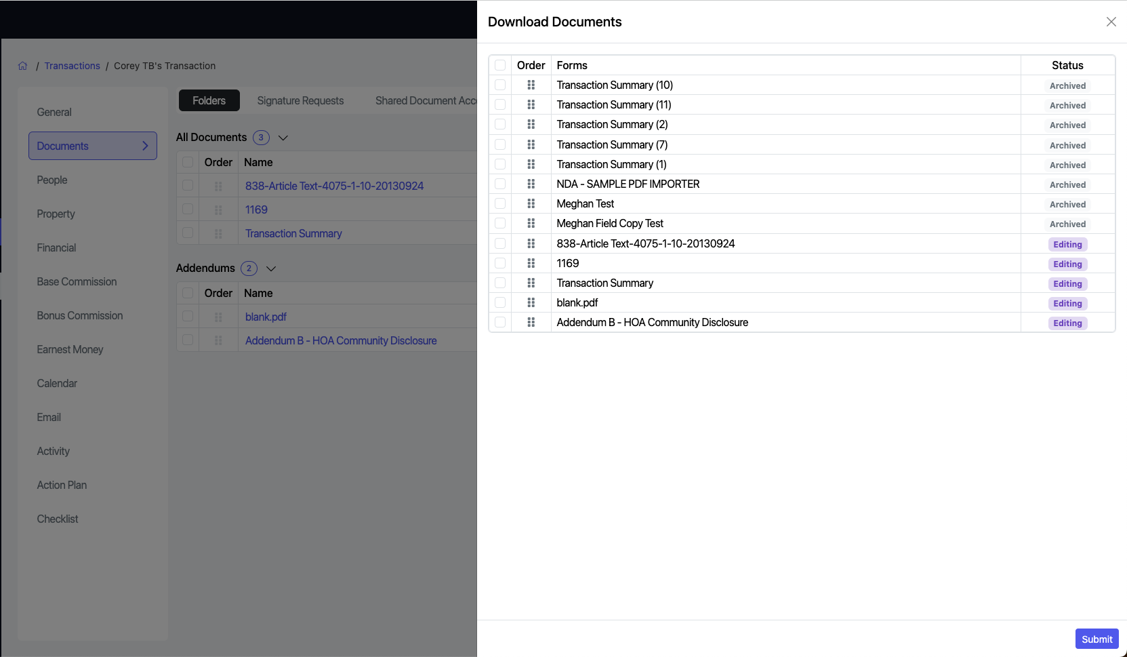Check the box for Transaction Summary (10)

pos(500,85)
